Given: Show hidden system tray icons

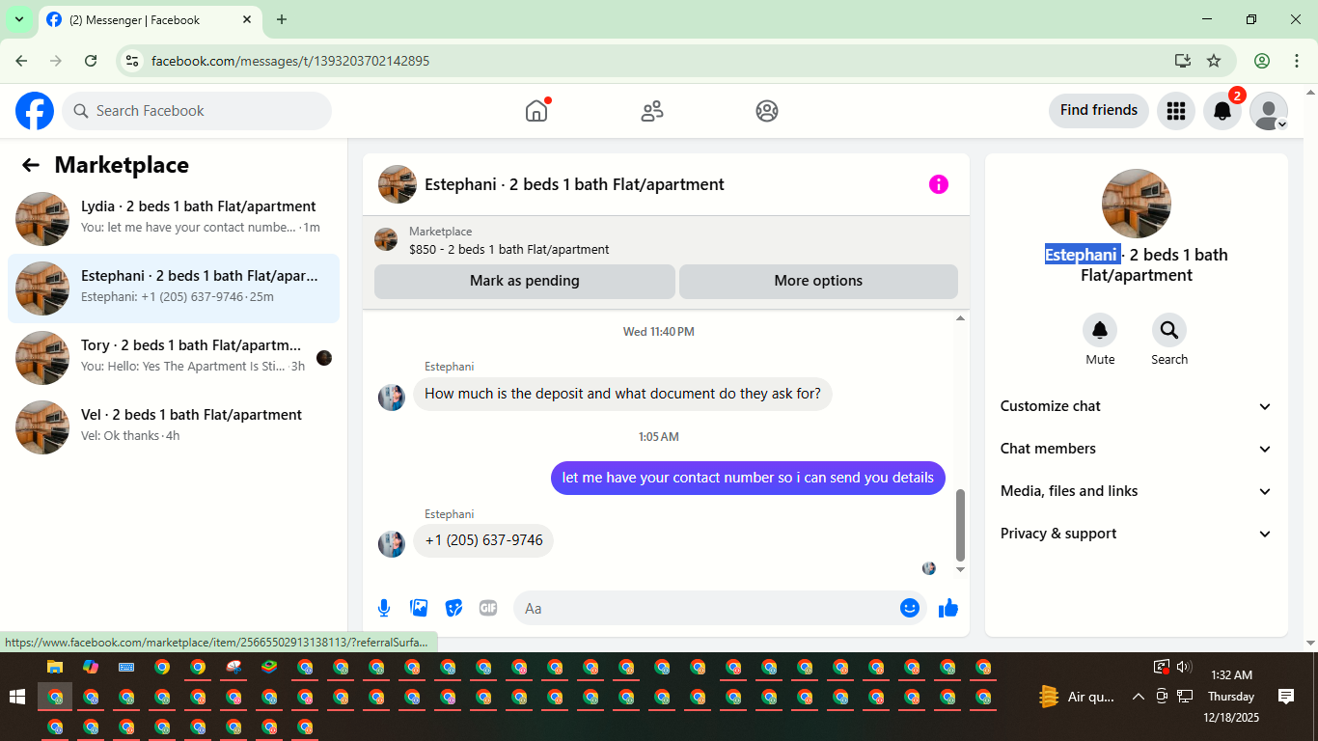Looking at the screenshot, I should pos(1138,697).
